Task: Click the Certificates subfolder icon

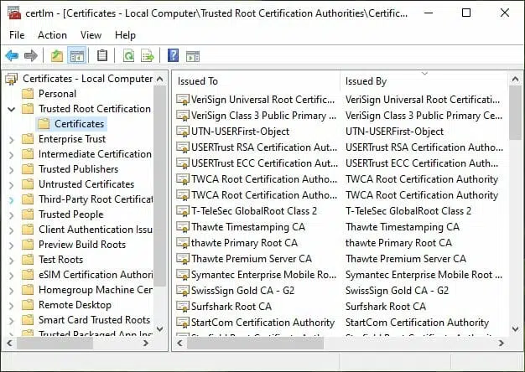Action: pos(44,124)
